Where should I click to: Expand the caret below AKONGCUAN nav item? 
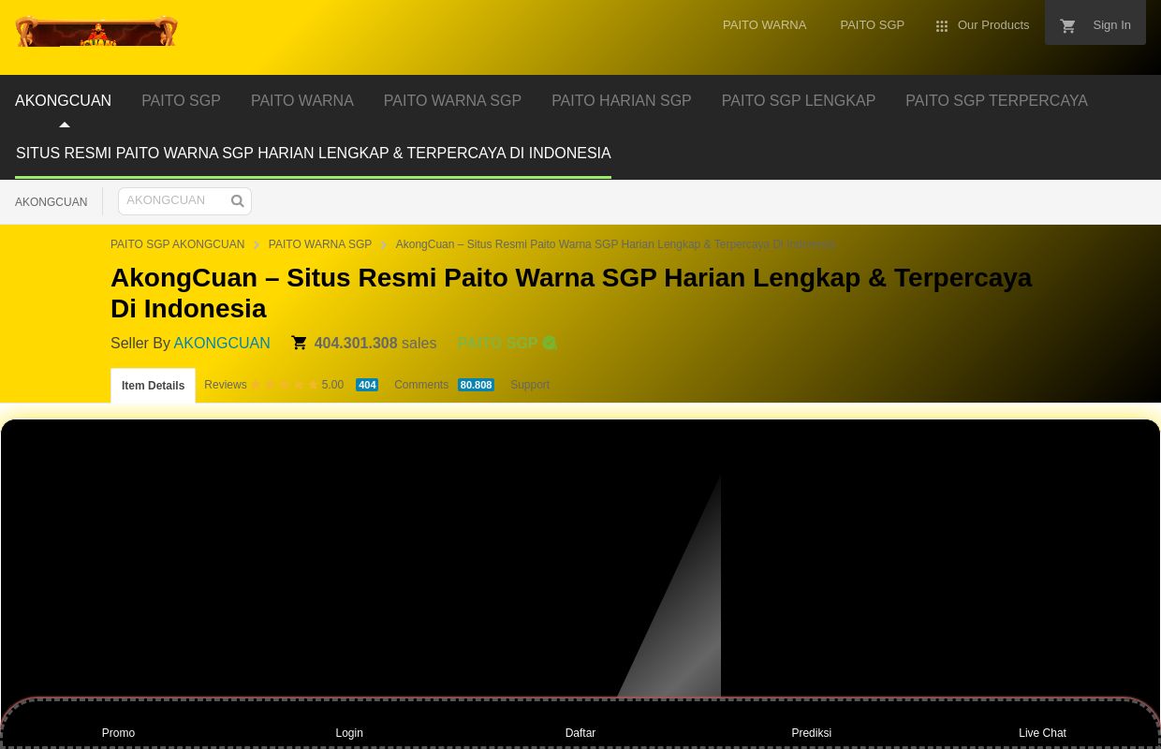(x=64, y=124)
